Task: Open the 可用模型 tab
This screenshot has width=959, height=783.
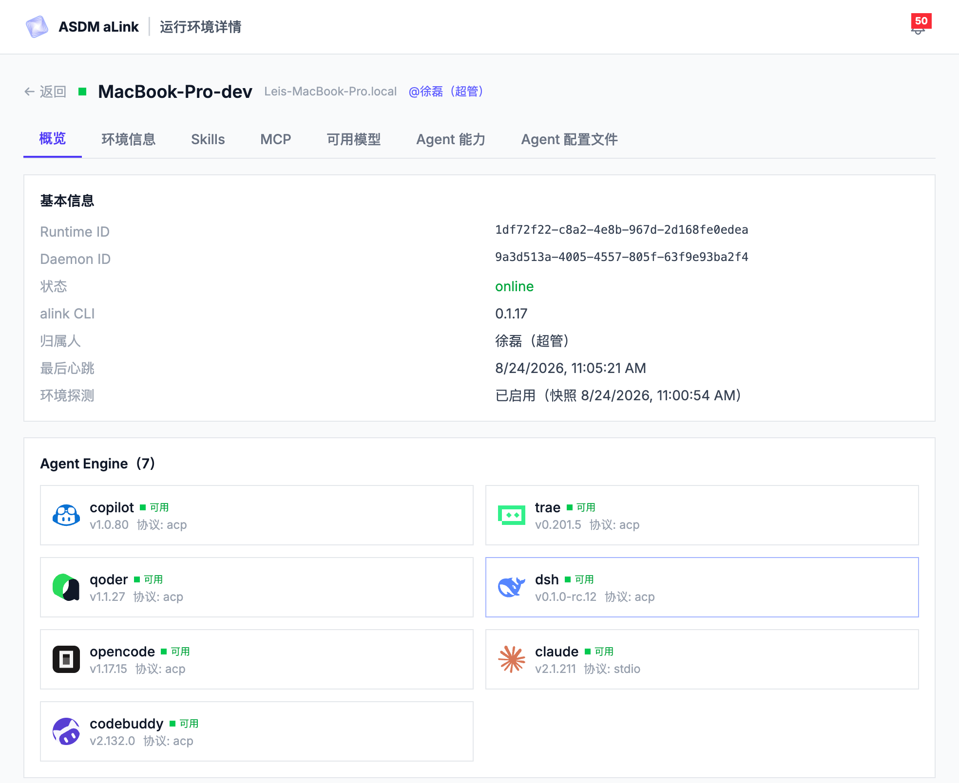Action: 354,139
